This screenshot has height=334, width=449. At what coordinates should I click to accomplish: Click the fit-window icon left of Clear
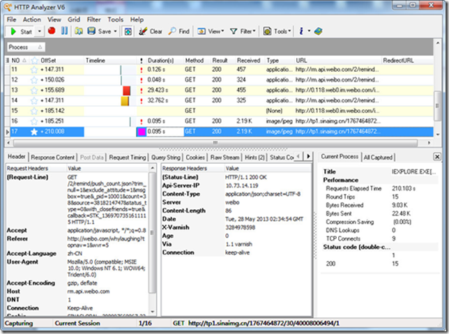tap(128, 31)
